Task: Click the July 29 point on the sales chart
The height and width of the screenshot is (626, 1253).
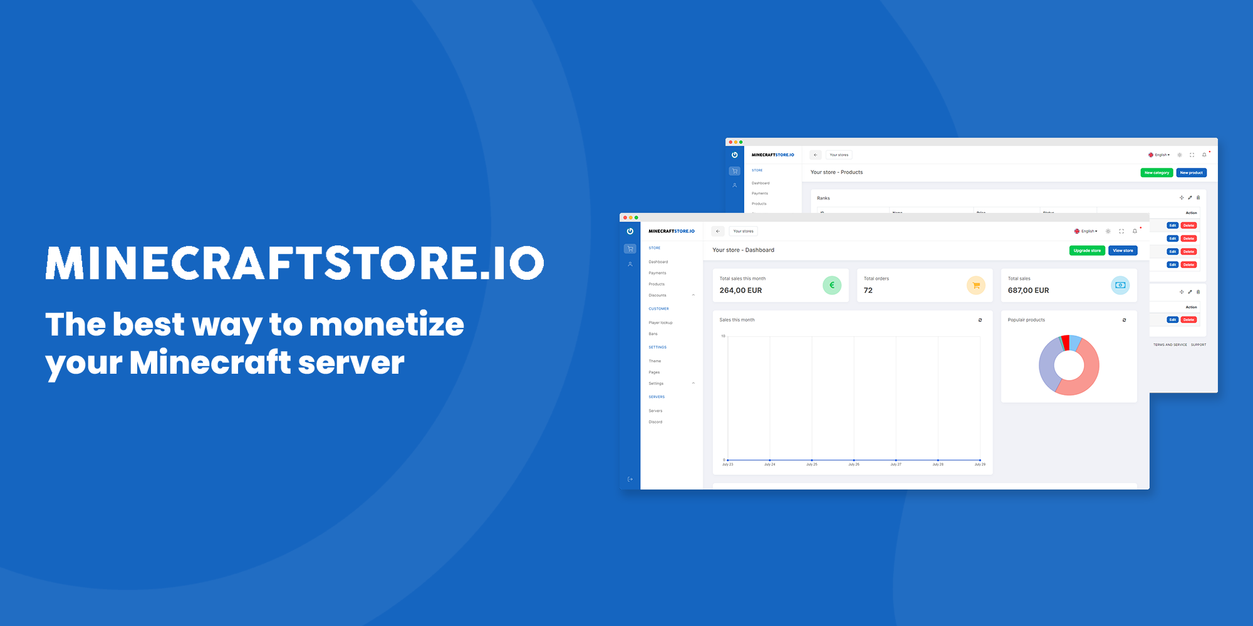Action: pyautogui.click(x=980, y=460)
